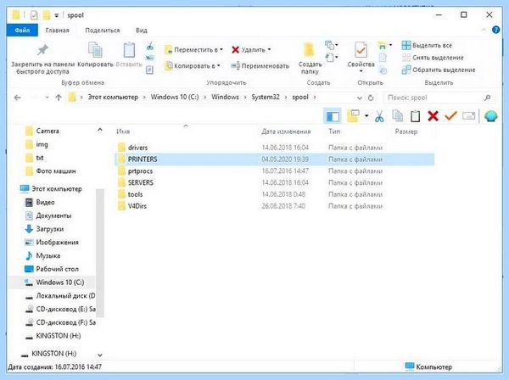Open Загрузки in sidebar

coord(50,229)
